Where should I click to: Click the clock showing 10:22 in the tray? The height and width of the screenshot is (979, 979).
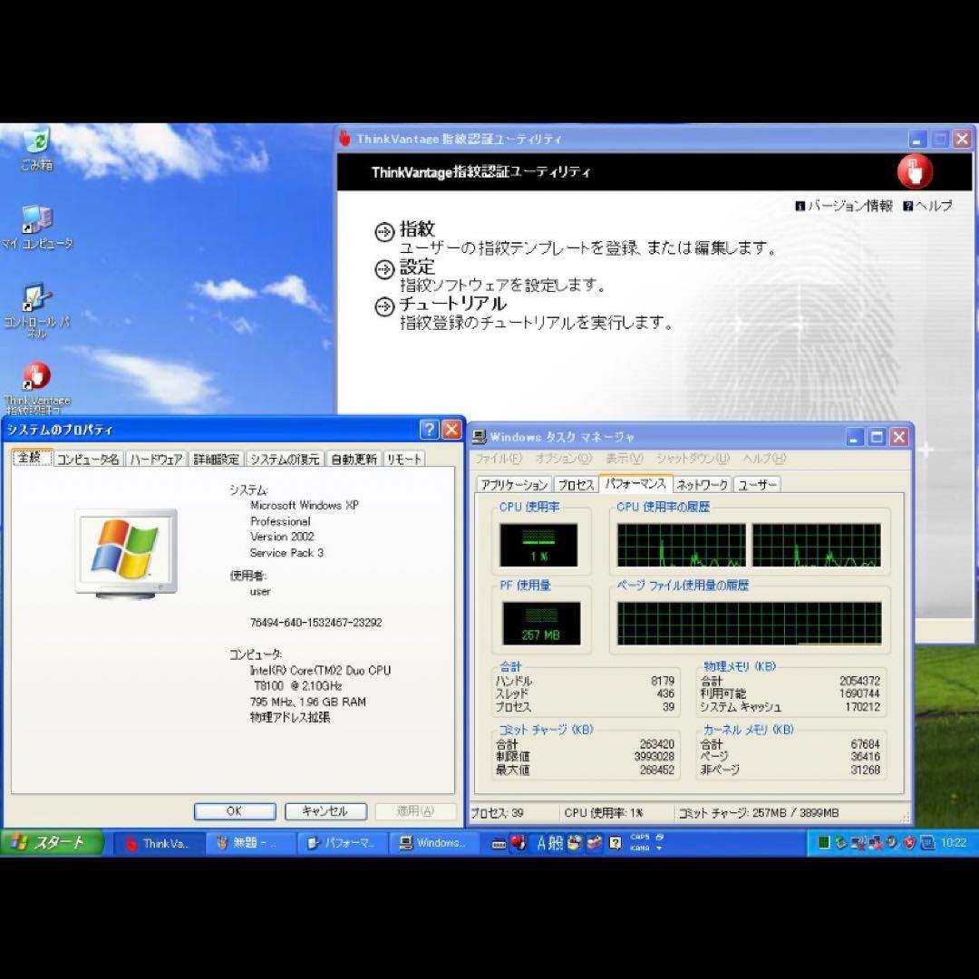point(955,843)
